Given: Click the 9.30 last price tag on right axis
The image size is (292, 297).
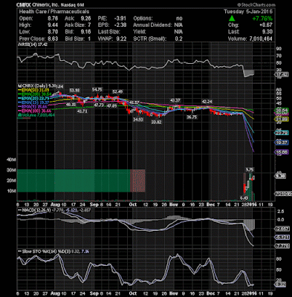Looking at the screenshot, I should pos(281,176).
